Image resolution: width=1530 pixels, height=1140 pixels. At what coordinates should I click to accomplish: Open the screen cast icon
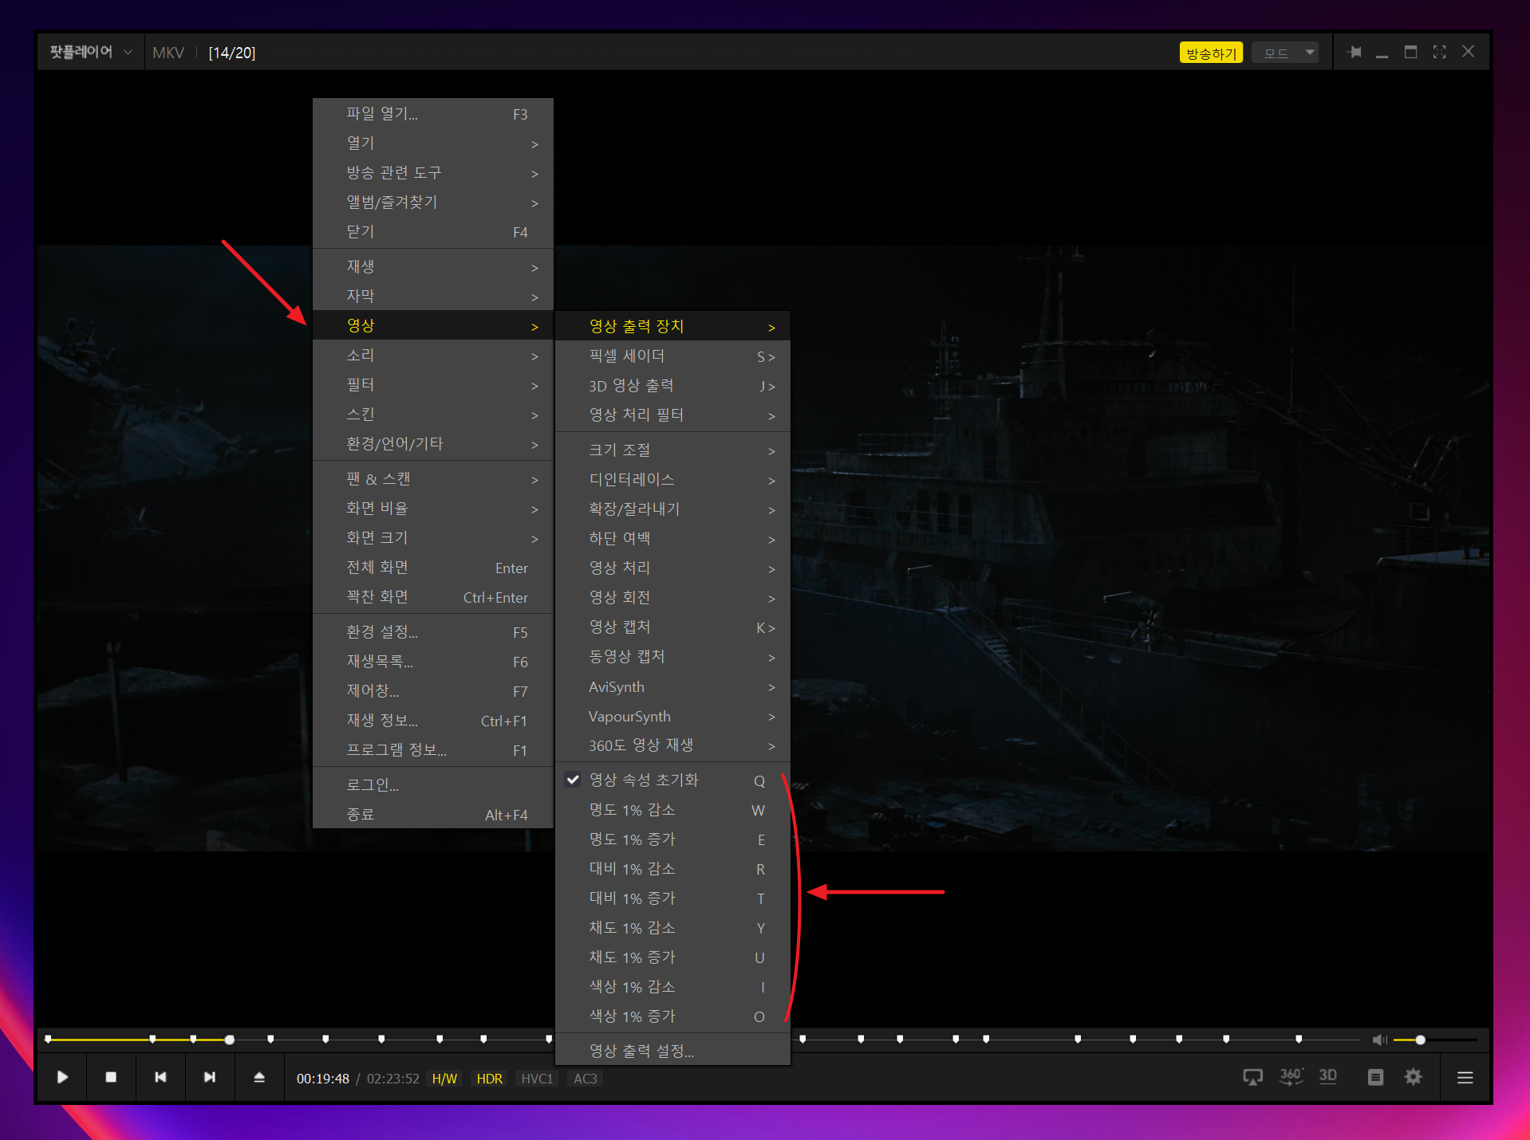pos(1252,1078)
